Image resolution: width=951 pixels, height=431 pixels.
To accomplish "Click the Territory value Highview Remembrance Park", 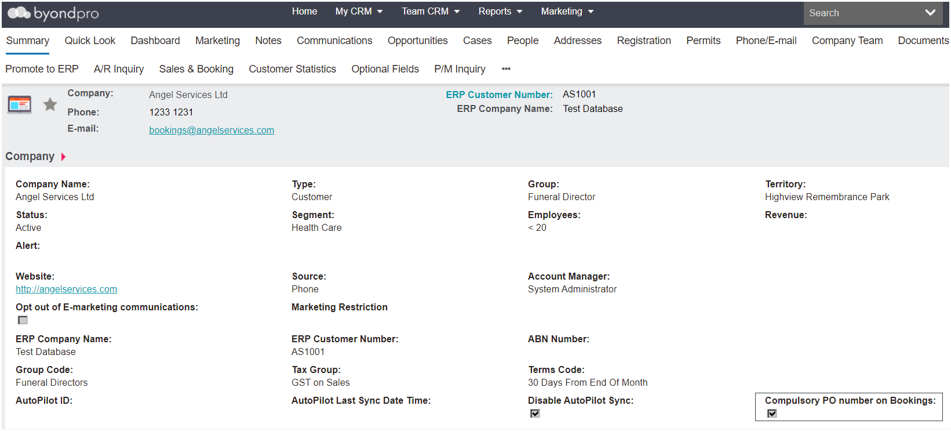I will (x=827, y=197).
